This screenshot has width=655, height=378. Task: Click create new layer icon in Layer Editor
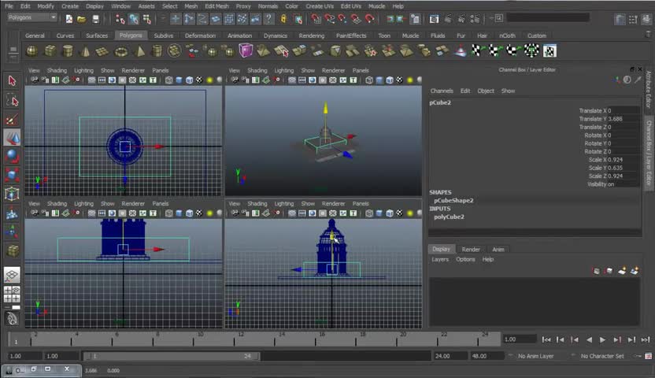click(623, 271)
